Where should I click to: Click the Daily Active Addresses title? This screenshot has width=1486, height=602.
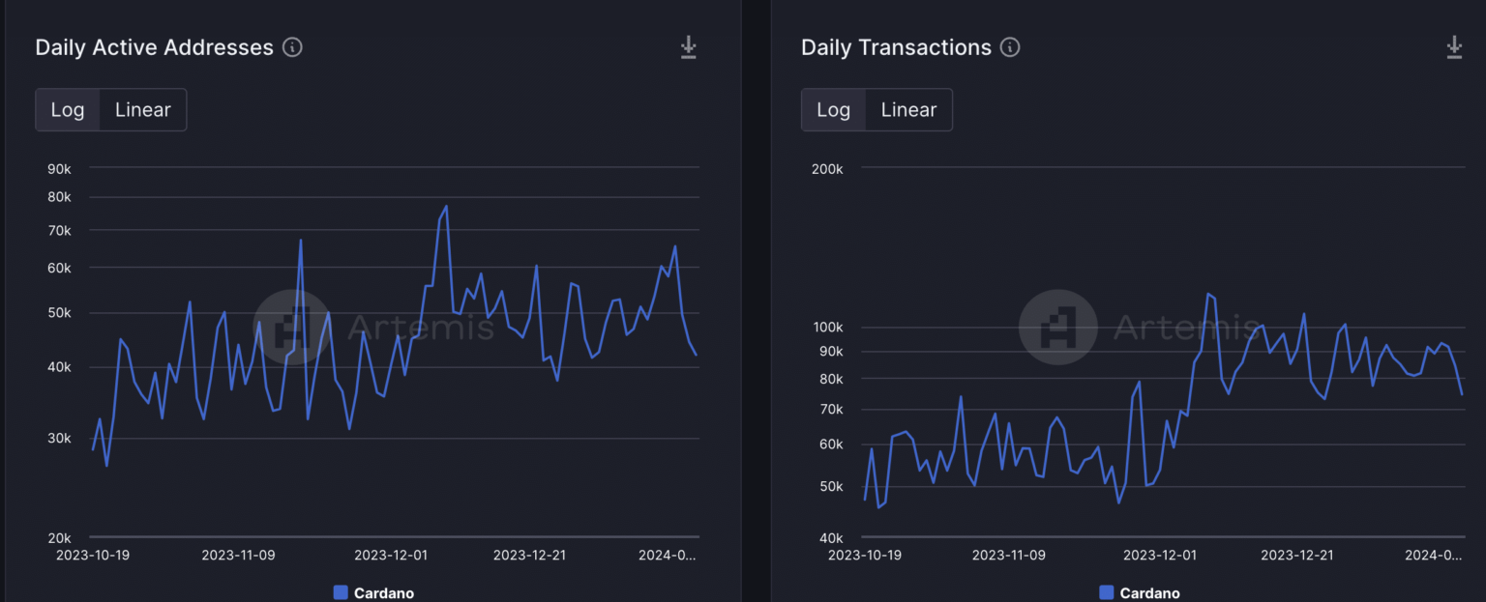[154, 47]
